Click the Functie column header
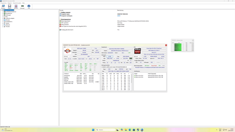This screenshot has width=235, height=132. 61,10
